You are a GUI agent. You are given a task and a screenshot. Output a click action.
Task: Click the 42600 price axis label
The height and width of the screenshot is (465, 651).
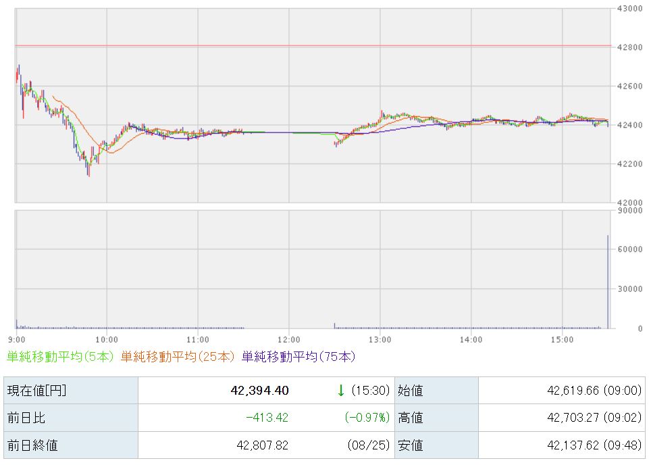pos(630,86)
